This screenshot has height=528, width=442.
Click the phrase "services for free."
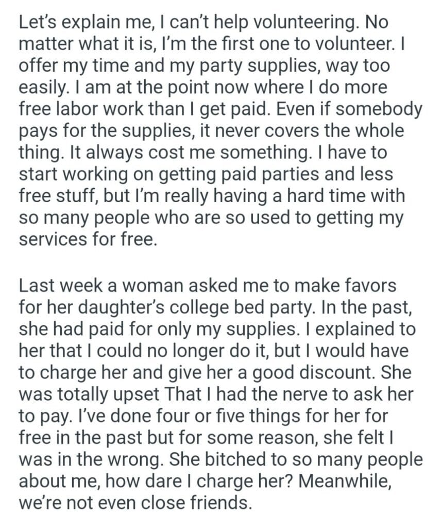point(87,240)
